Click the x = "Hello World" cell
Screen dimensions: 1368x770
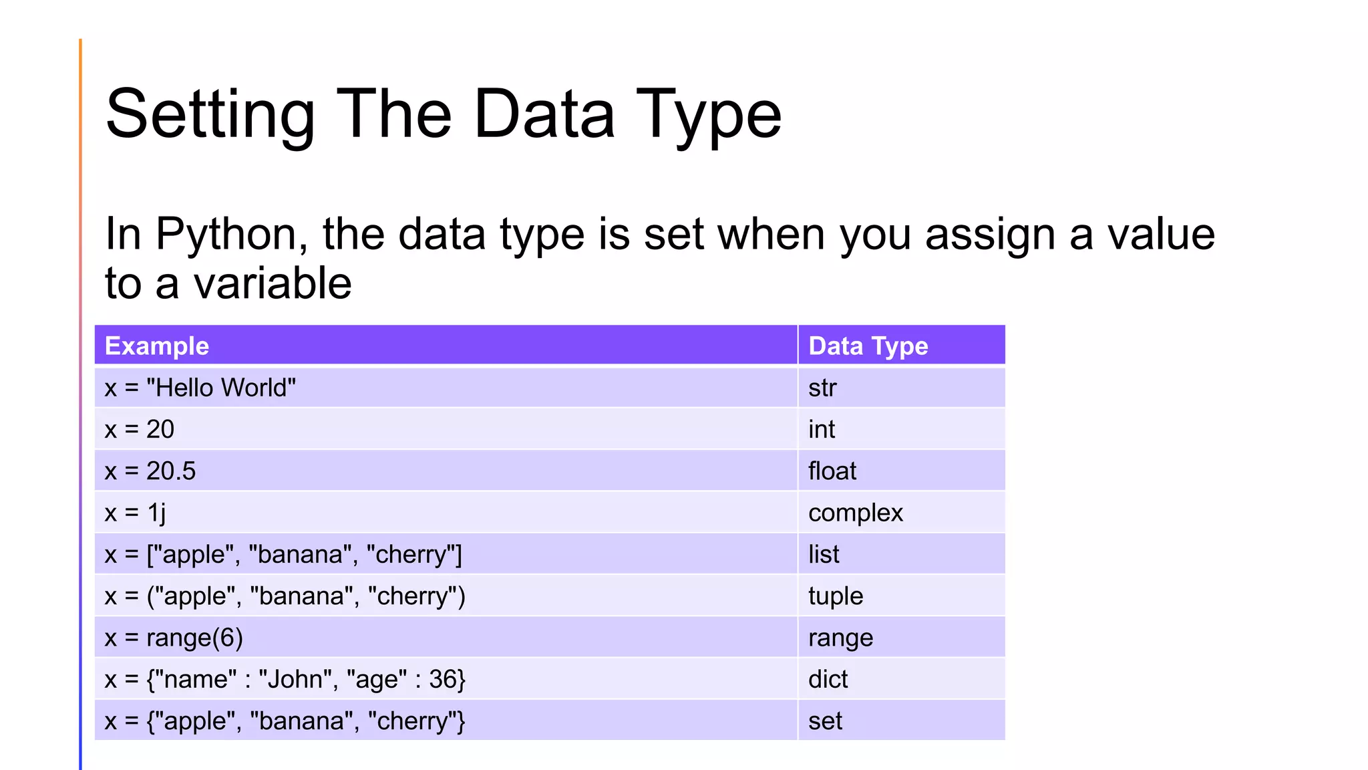click(x=446, y=387)
